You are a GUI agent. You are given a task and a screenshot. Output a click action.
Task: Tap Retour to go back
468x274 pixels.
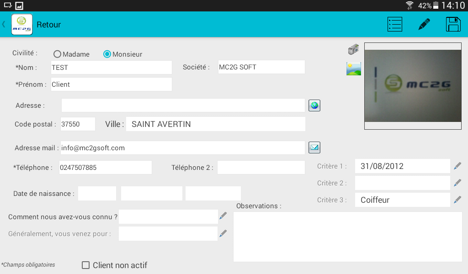coord(48,25)
